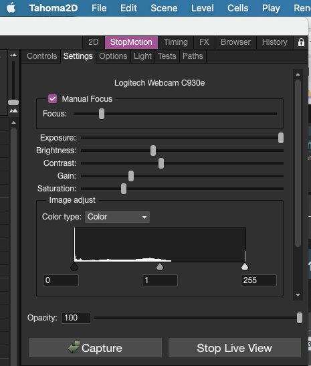Click the room lock icon

(x=301, y=42)
